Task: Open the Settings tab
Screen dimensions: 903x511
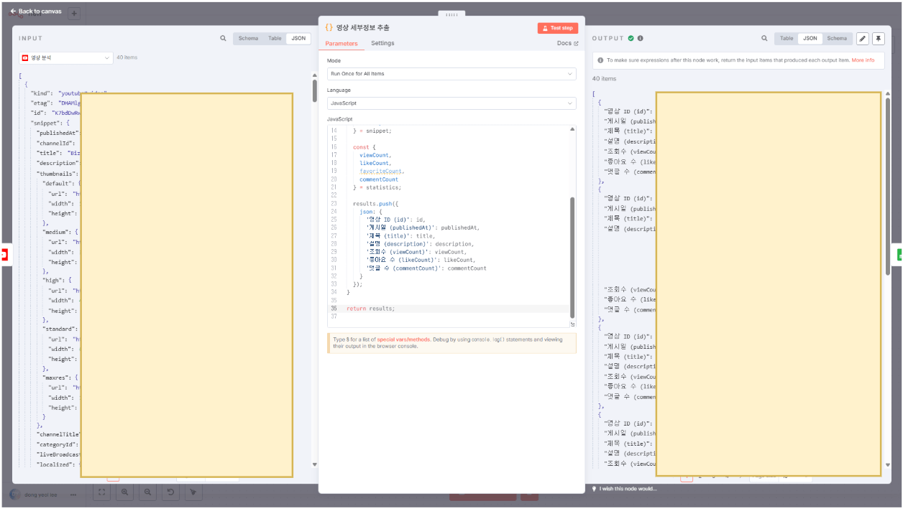Action: (382, 44)
